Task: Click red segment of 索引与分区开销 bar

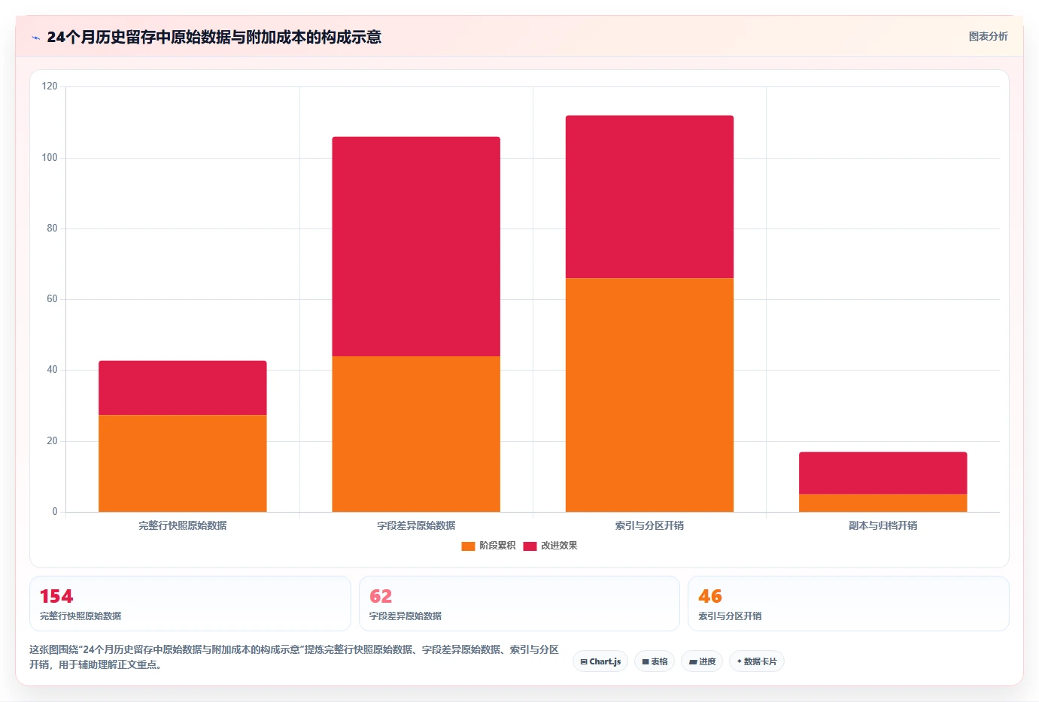Action: (649, 197)
